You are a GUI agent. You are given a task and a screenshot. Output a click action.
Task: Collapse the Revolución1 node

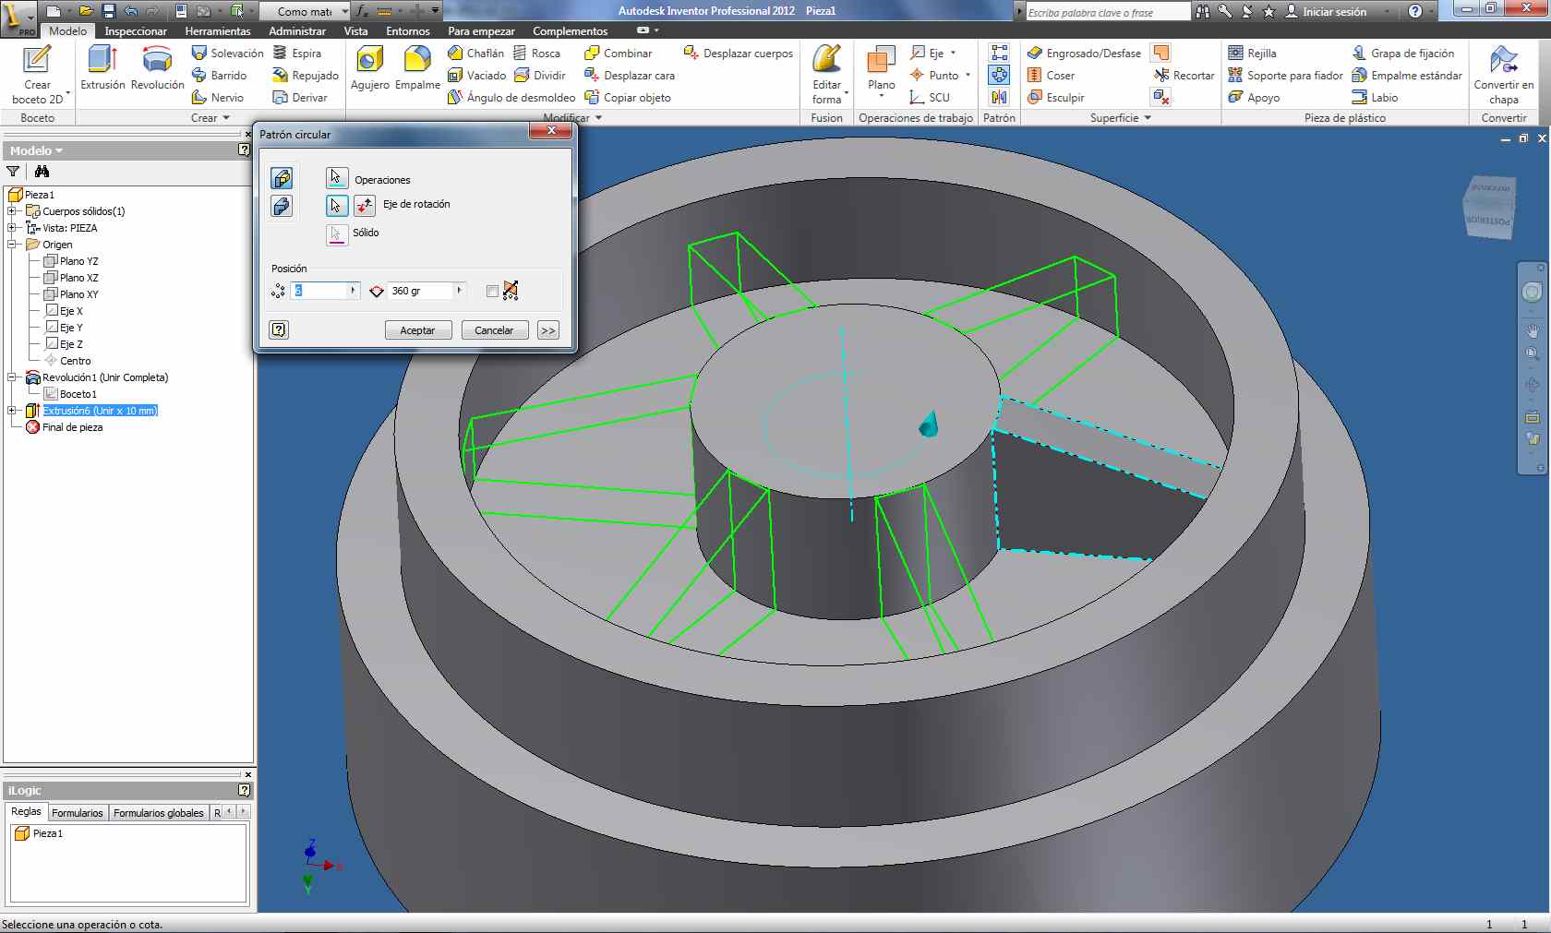click(x=12, y=377)
